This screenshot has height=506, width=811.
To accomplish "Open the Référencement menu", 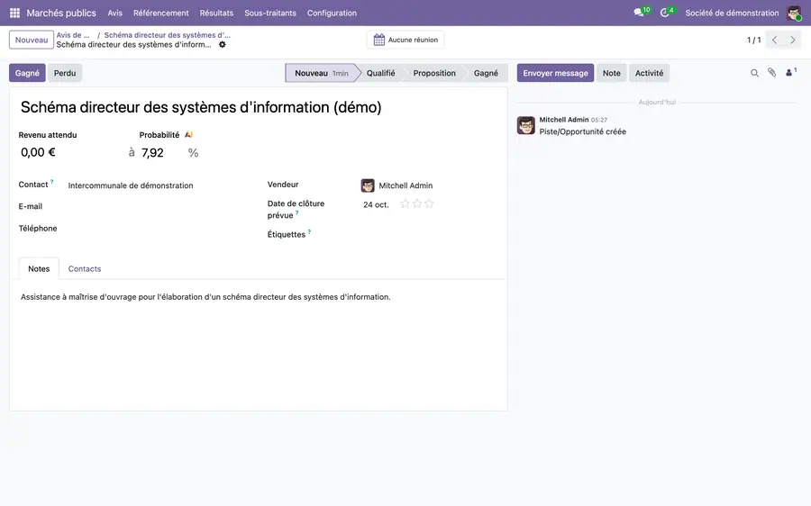I will [x=161, y=13].
